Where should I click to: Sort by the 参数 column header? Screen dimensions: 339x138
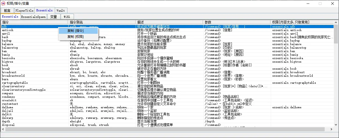[x=237, y=22]
